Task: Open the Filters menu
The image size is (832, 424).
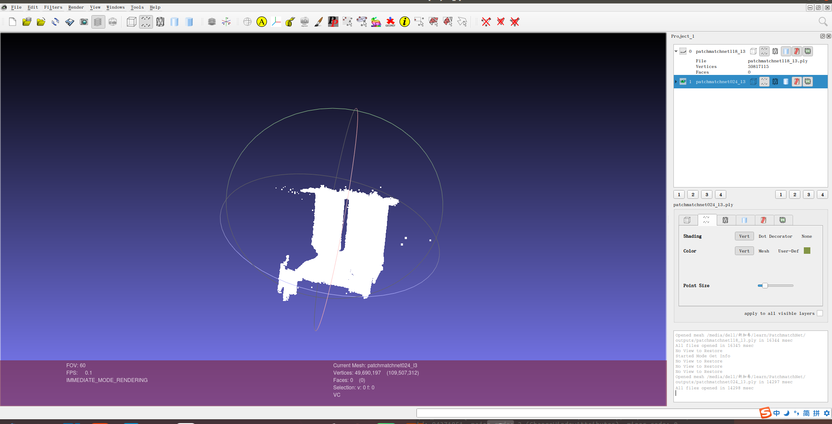Action: (53, 7)
